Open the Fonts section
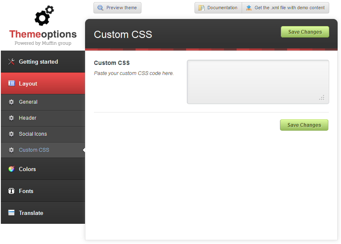The image size is (341, 244). pyautogui.click(x=43, y=191)
